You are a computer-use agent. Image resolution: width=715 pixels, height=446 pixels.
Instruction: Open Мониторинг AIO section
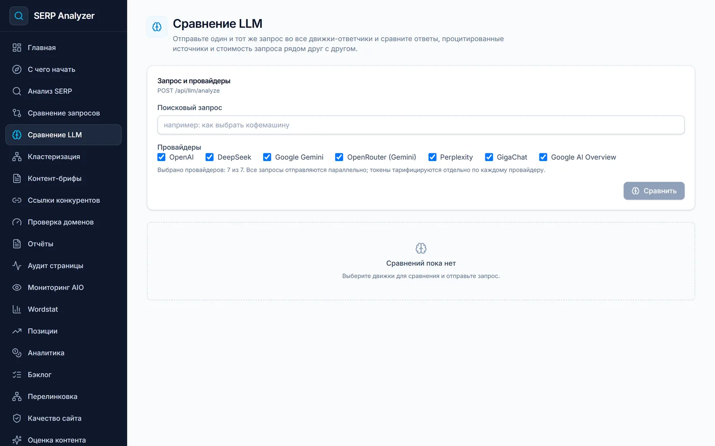(x=63, y=288)
